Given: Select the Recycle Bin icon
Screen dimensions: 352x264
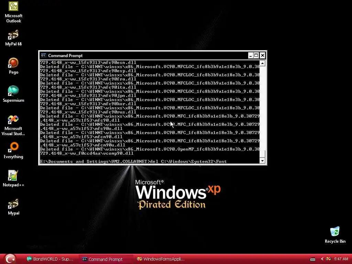Looking at the screenshot, I should click(335, 235).
